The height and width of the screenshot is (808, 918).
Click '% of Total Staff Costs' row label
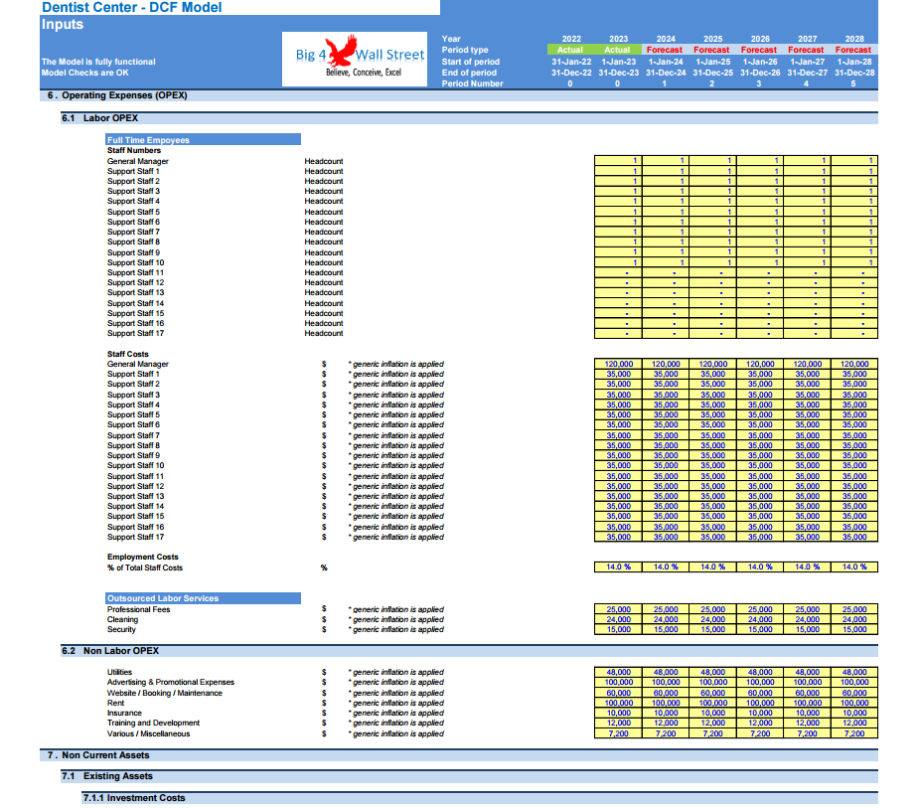coord(145,567)
